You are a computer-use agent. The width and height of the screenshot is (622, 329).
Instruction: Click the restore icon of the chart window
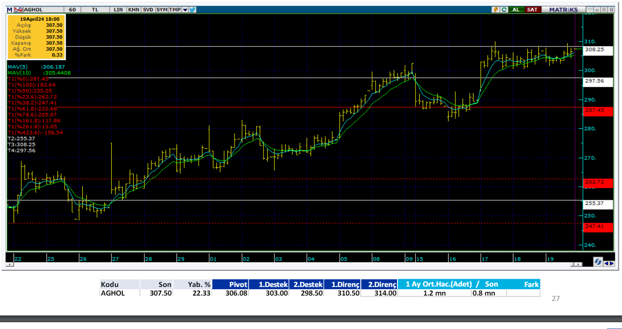604,9
